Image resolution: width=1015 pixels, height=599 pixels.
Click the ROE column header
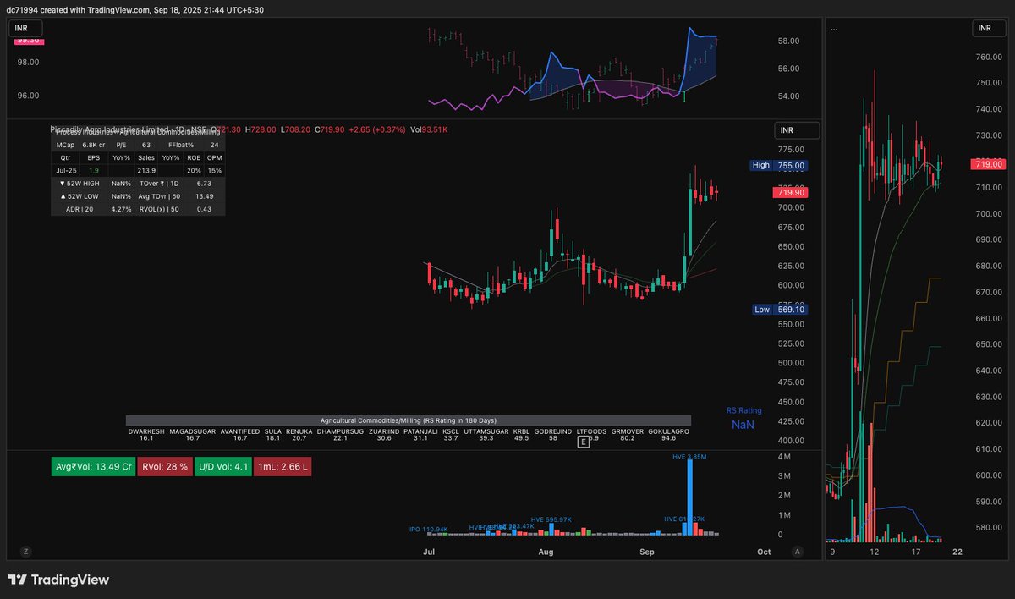tap(194, 158)
